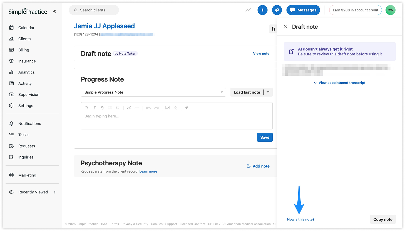Open Settings page label
Image resolution: width=405 pixels, height=231 pixels.
26,105
